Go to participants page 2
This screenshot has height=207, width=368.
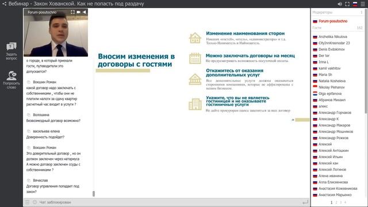coord(336,202)
